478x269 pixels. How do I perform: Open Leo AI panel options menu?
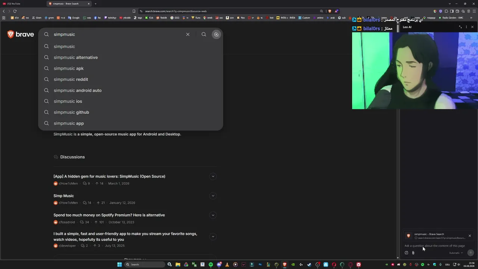click(466, 27)
